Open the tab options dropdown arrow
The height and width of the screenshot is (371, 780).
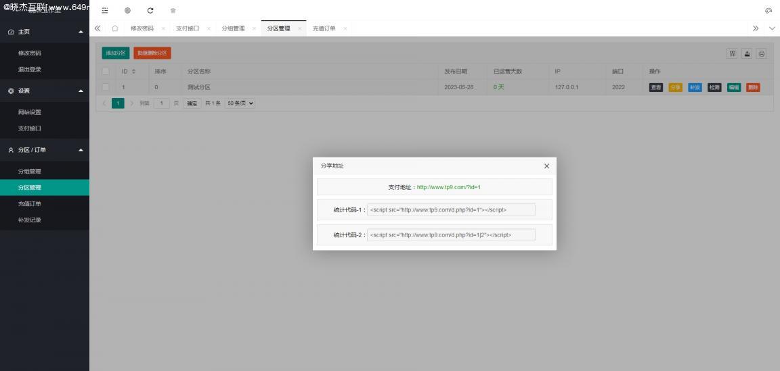(x=772, y=28)
